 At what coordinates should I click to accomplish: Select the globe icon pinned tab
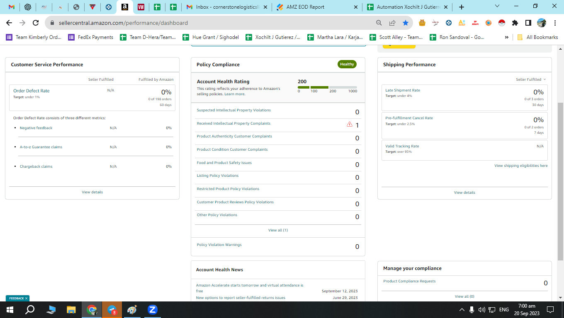point(76,7)
